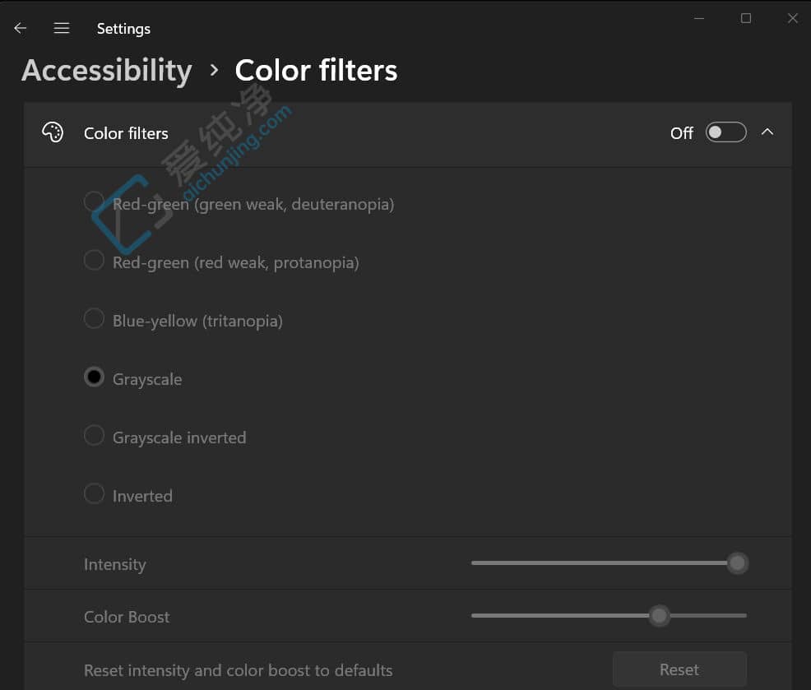Go to Accessibility breadcrumb
The image size is (811, 690).
click(x=107, y=71)
